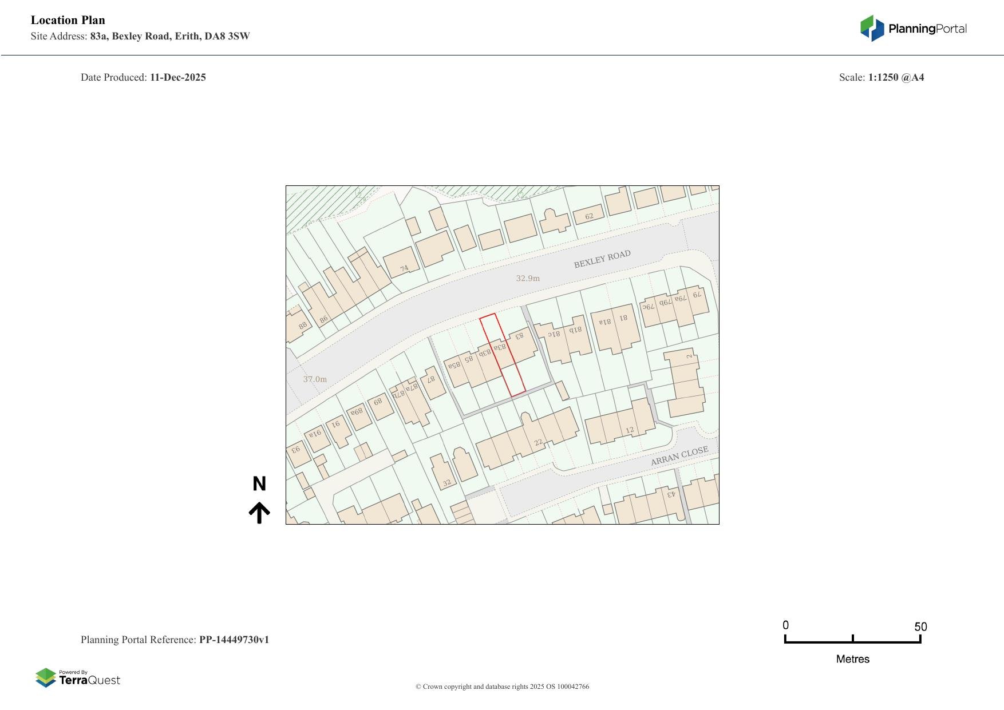Click the site address 83a Bexley Road

tap(170, 36)
